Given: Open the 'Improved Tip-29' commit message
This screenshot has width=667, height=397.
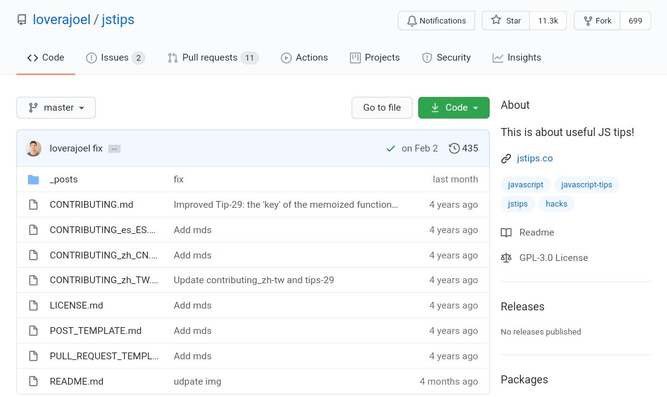Looking at the screenshot, I should 286,205.
